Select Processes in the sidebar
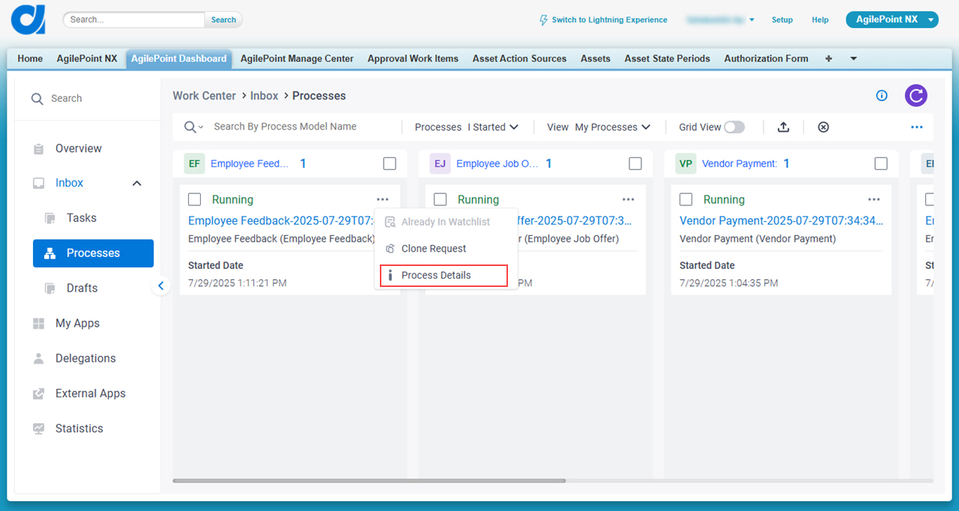The width and height of the screenshot is (959, 511). 93,253
